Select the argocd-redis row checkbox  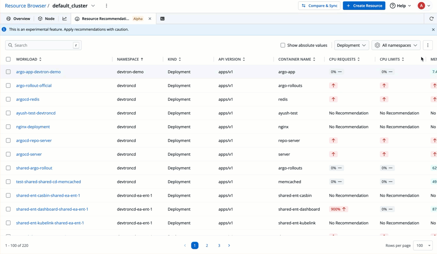(8, 99)
